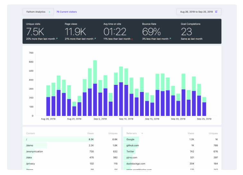
Task: Click the filter lines icon in date picker
Action: (x=216, y=12)
